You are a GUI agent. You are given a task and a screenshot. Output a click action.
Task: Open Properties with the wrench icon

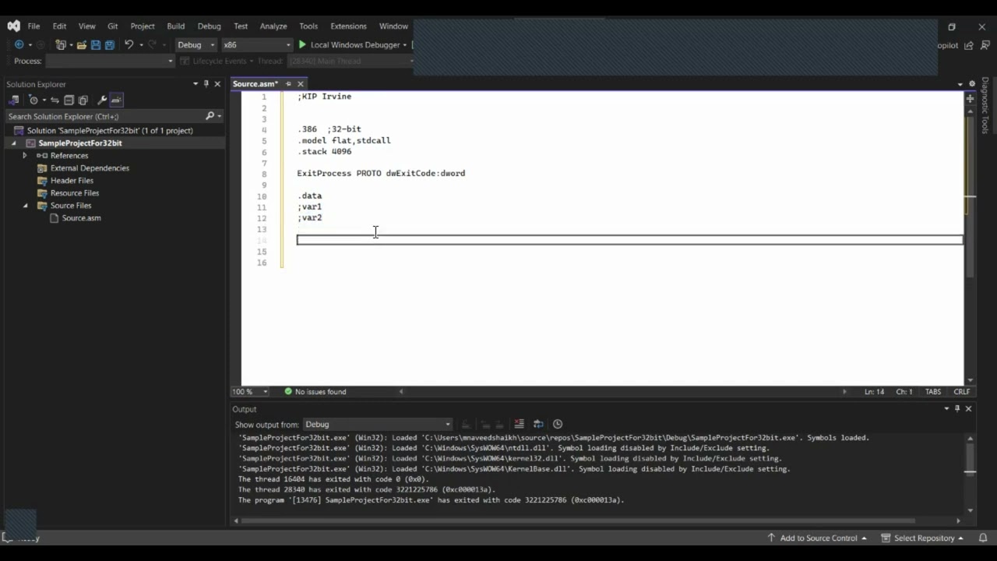pos(102,100)
